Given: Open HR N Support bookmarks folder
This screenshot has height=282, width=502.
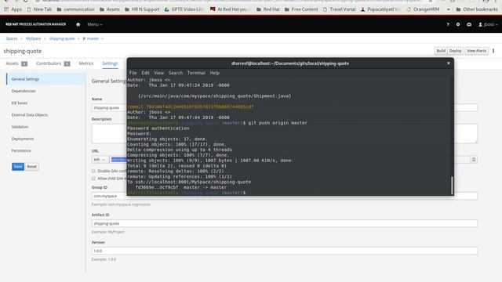Looking at the screenshot, I should pyautogui.click(x=142, y=9).
